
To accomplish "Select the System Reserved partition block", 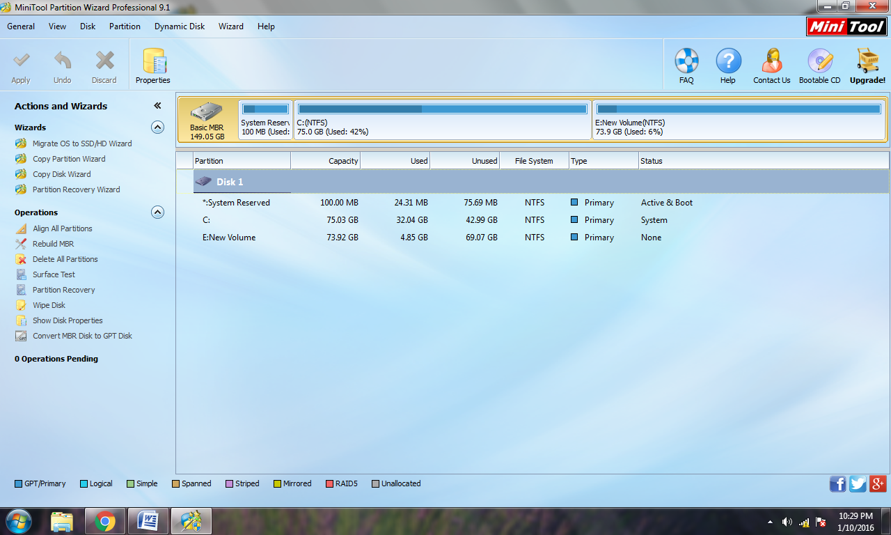I will pyautogui.click(x=265, y=120).
